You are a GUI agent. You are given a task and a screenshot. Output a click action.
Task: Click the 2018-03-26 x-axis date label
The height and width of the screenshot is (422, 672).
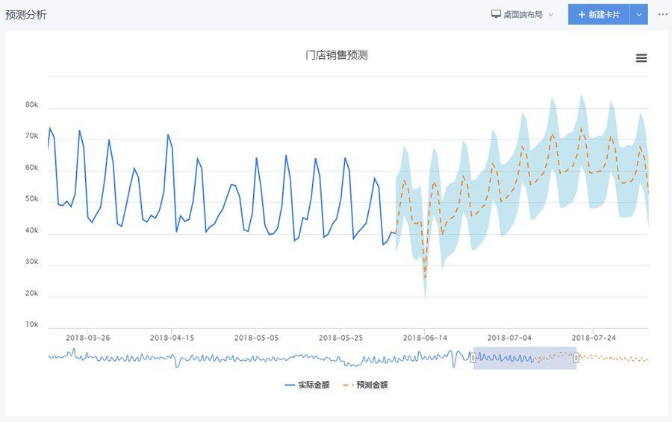87,338
